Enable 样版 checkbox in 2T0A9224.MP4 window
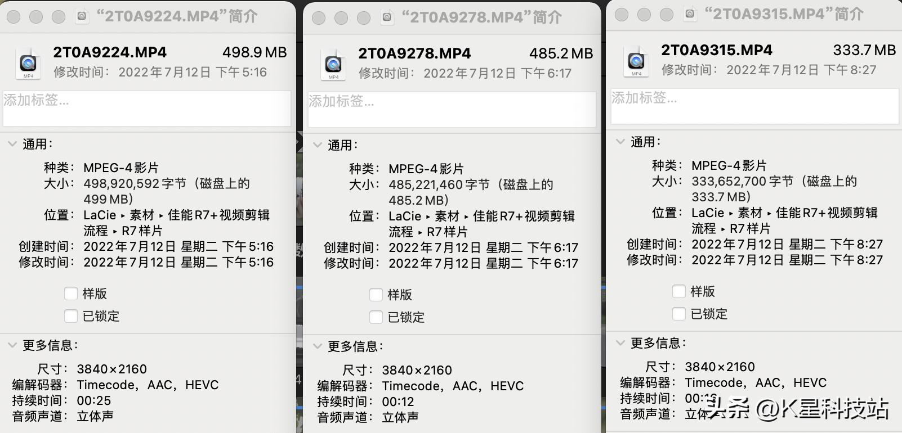Screen dimensions: 902x433 tap(71, 294)
